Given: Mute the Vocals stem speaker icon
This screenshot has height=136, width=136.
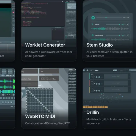Looking at the screenshot, I should click(x=123, y=25).
